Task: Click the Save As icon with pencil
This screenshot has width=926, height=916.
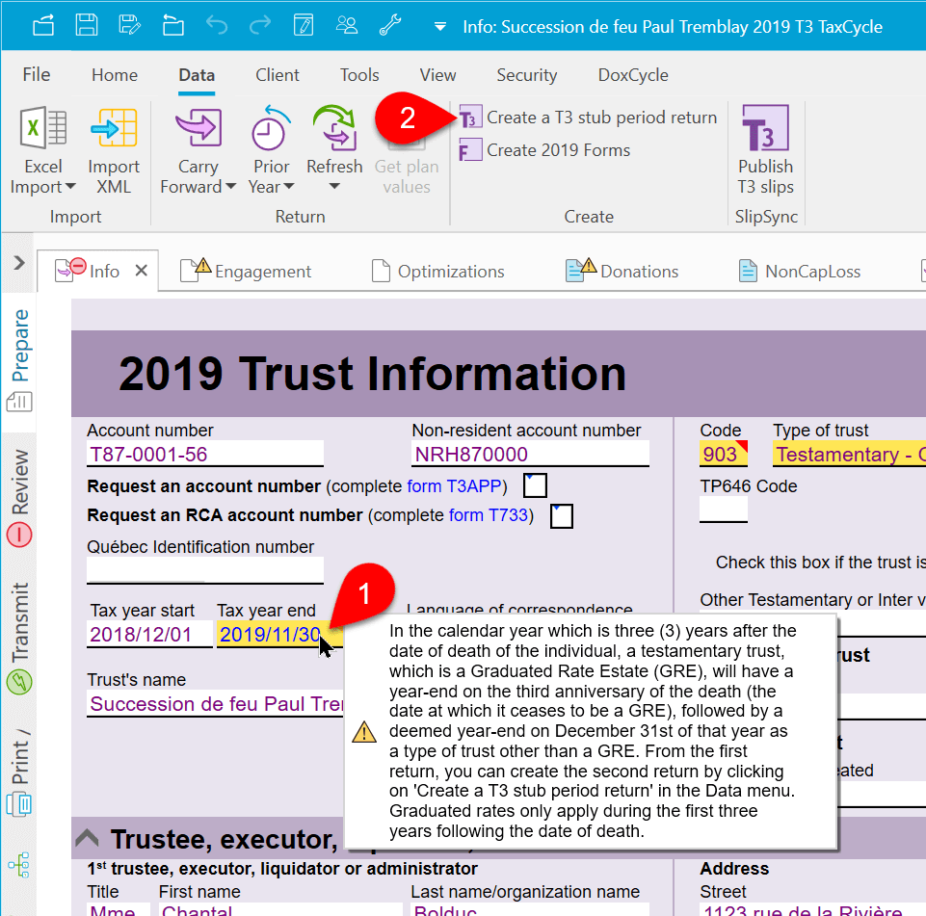Action: point(130,26)
